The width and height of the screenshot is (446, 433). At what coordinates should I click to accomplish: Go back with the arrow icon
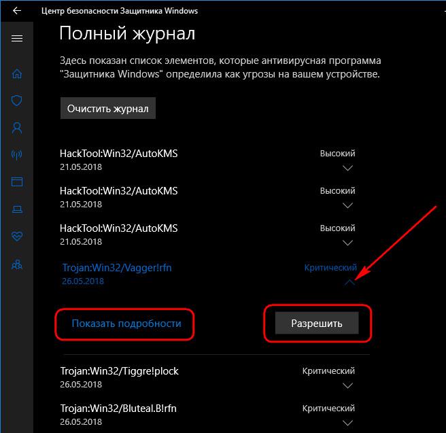click(x=17, y=11)
